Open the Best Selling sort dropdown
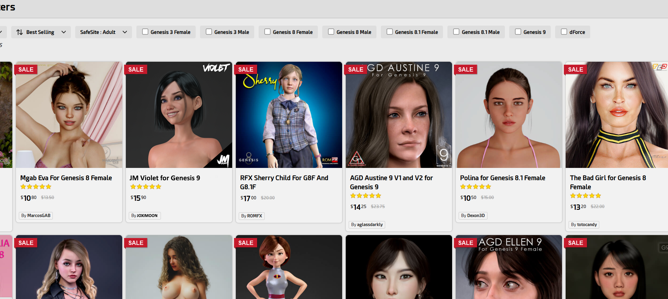 [41, 32]
